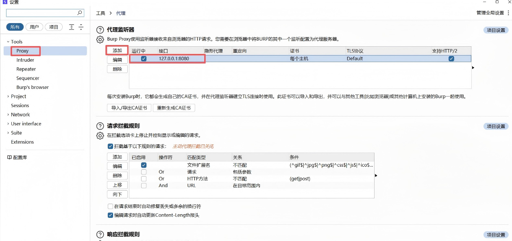Viewport: 512px width, 241px height.
Task: Click 导入/导出CA证书 button
Action: point(129,108)
